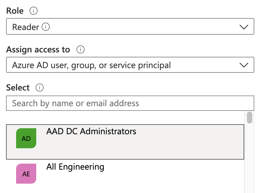Click the All Engineering name text
This screenshot has width=259, height=193.
(x=75, y=167)
